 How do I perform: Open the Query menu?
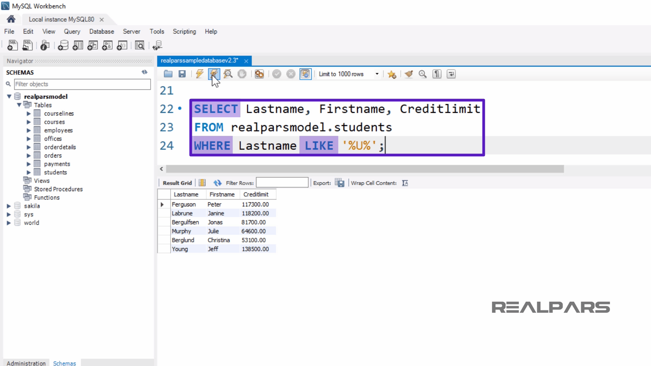click(72, 32)
